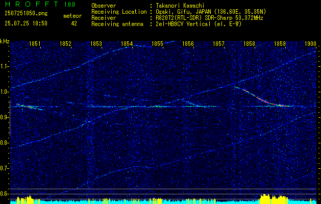This screenshot has height=204, width=321.
Task: Click the date stamp 25.07.25 18:50
Action: tap(26, 23)
